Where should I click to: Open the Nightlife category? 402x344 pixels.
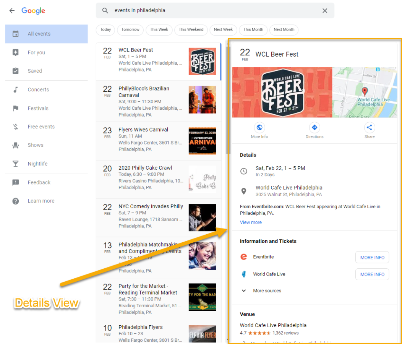coord(37,164)
